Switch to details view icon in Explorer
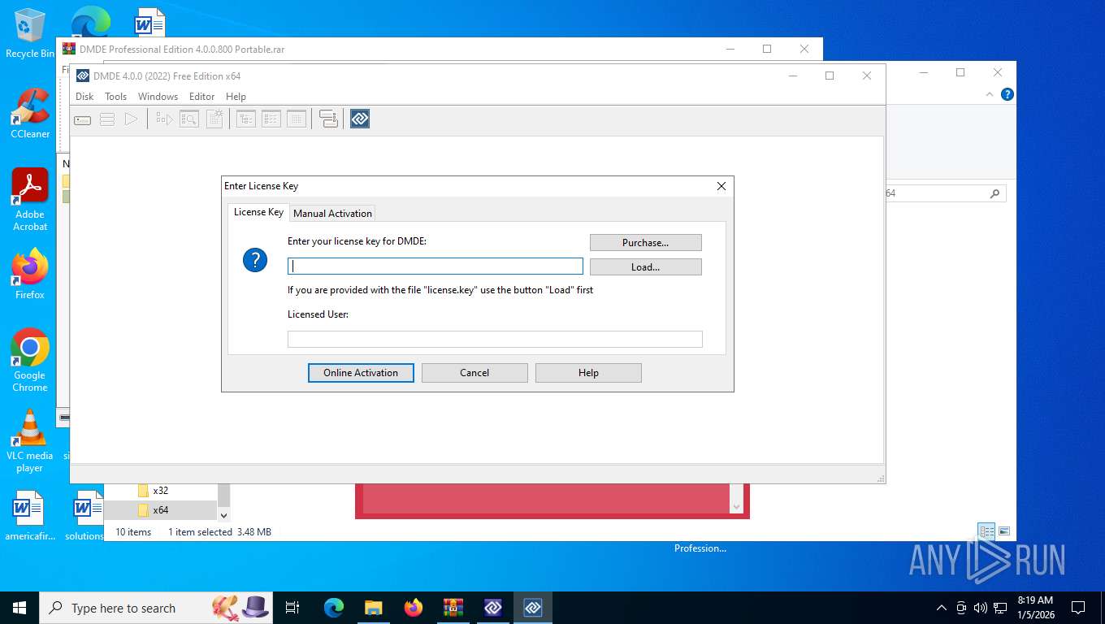 pos(986,532)
